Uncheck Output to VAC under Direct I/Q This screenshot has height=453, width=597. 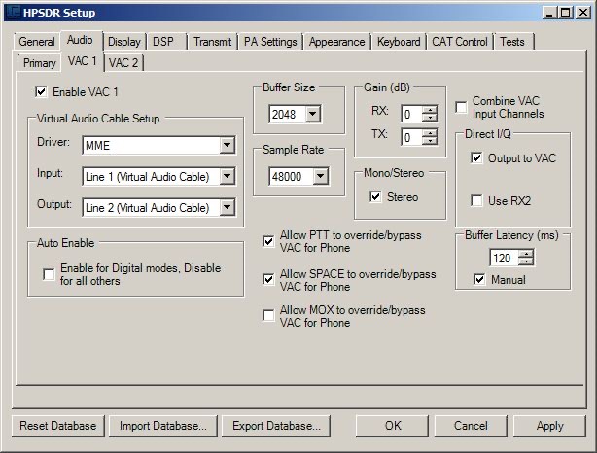[x=476, y=157]
